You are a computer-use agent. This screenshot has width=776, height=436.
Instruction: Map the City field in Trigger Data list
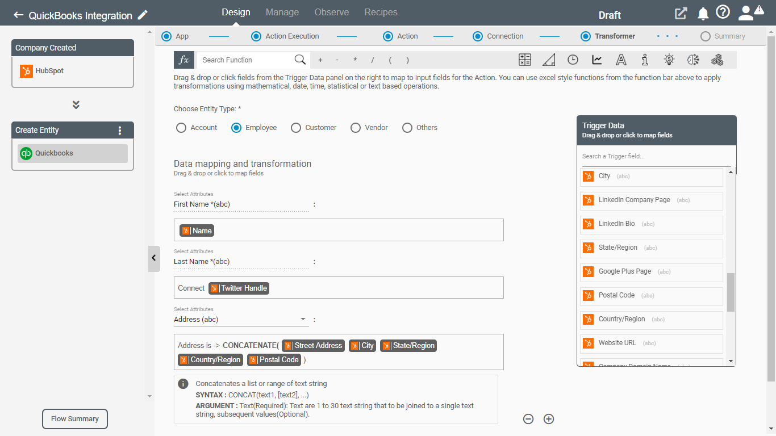point(652,177)
